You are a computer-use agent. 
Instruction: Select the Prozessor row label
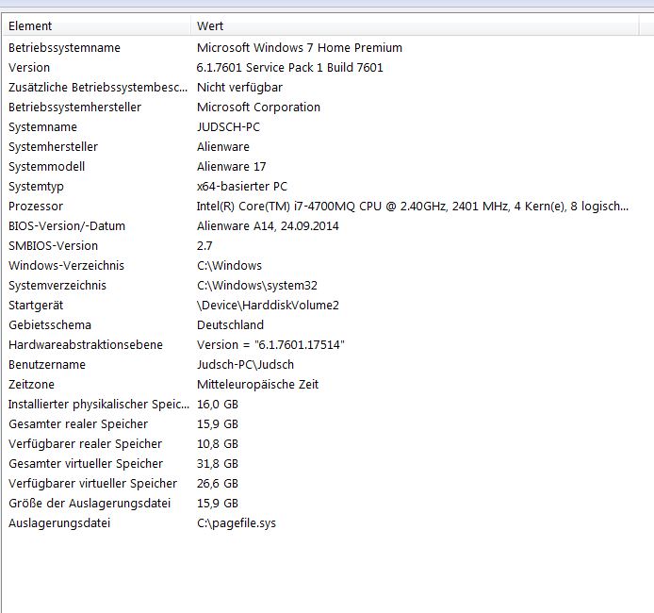[36, 207]
